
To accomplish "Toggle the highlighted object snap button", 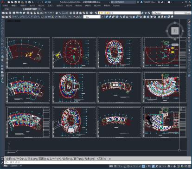I will tap(143, 166).
